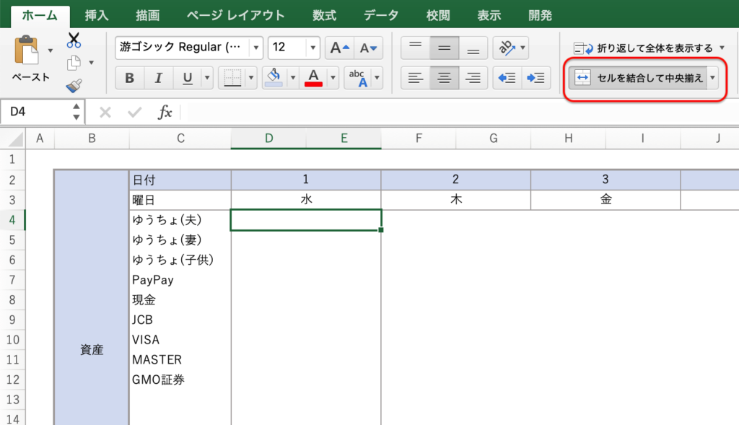
Task: Toggle bold formatting
Action: [x=129, y=78]
